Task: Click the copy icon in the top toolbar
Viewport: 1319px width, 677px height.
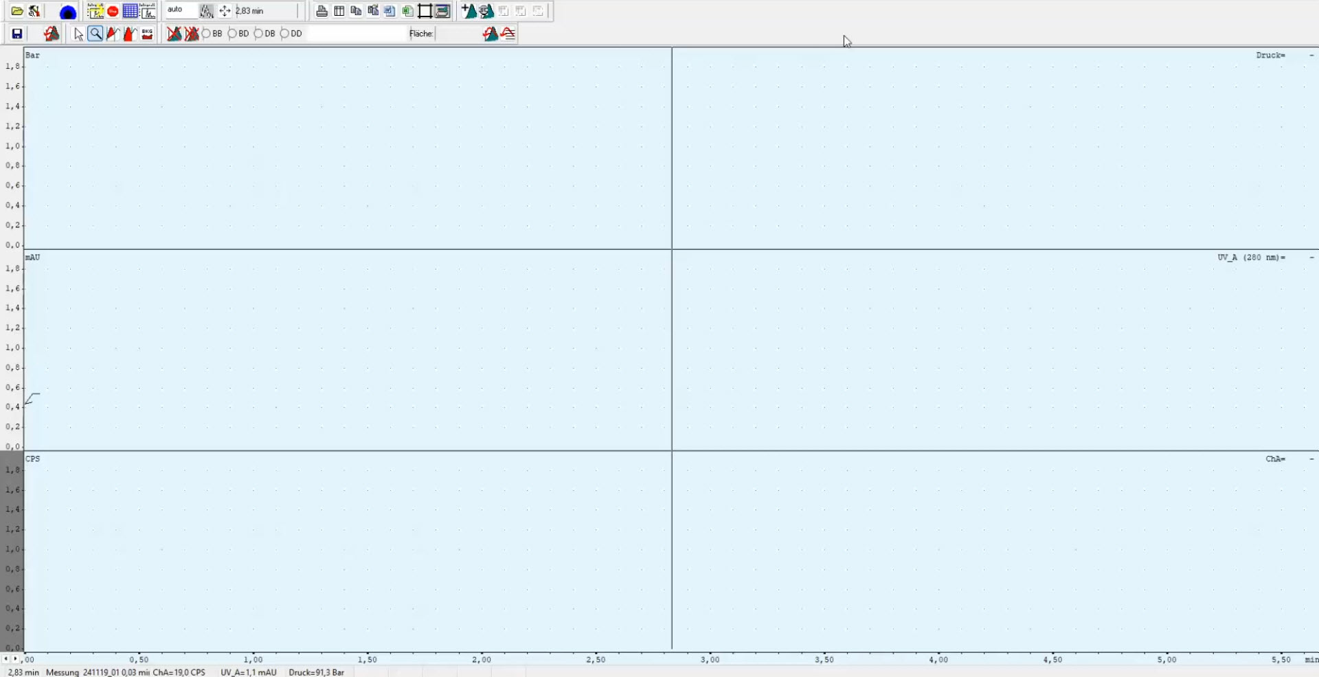Action: point(356,11)
